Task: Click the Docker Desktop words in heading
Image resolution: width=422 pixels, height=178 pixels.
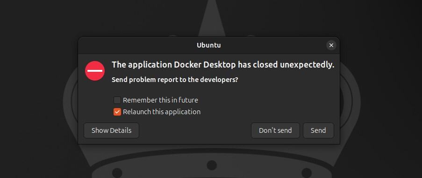Action: pos(205,65)
